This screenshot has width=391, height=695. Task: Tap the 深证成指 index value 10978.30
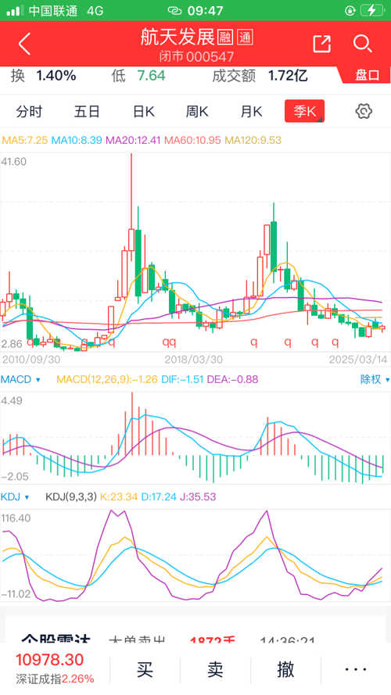tap(49, 660)
